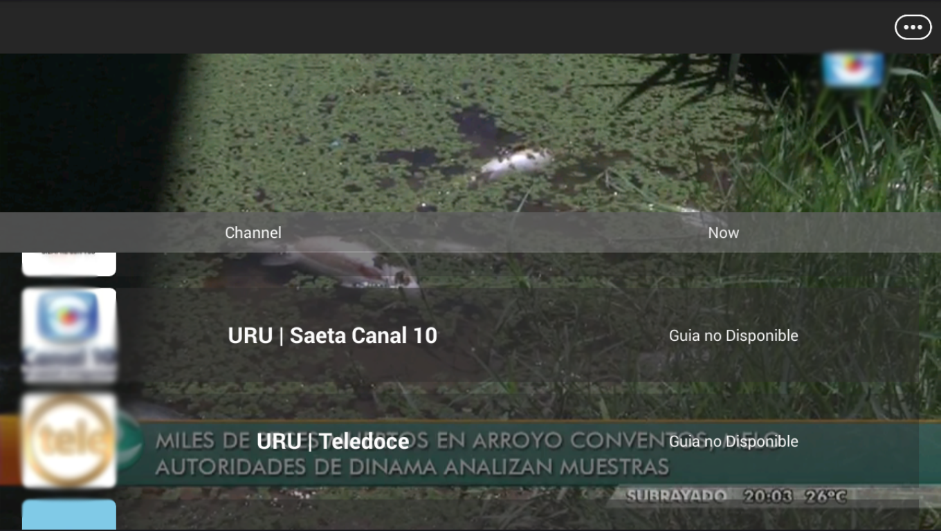This screenshot has width=941, height=531.
Task: Select the URU | Saeta Canal 10 channel name
Action: 332,335
